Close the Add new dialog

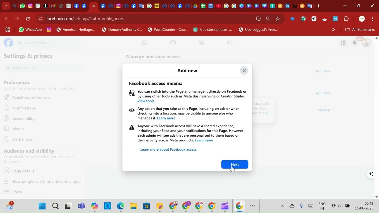tap(244, 70)
